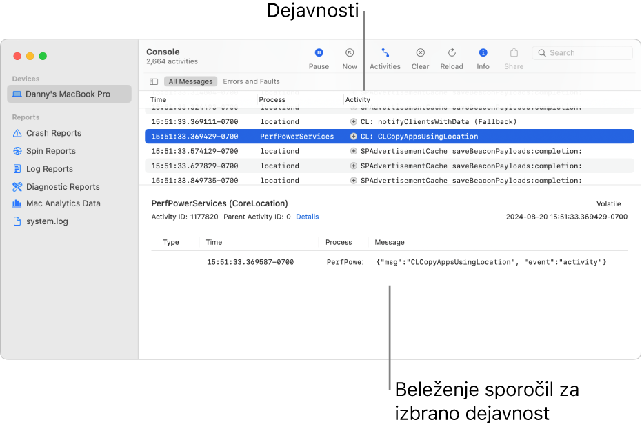Select the PerfPowerServices process cell
This screenshot has height=429, width=642.
pos(297,137)
